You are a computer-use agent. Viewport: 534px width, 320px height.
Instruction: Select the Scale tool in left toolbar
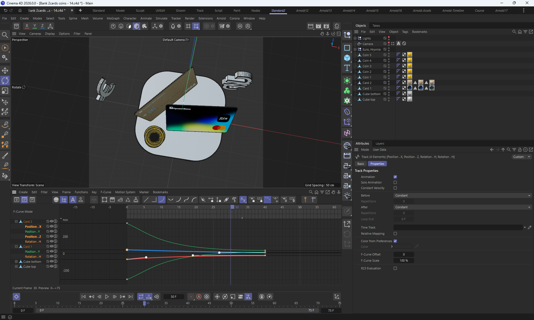5,91
